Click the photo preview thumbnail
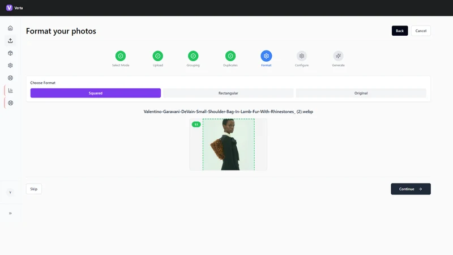453x255 pixels. point(228,144)
